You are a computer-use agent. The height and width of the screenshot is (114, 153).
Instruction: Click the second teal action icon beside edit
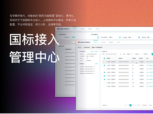pos(95,51)
